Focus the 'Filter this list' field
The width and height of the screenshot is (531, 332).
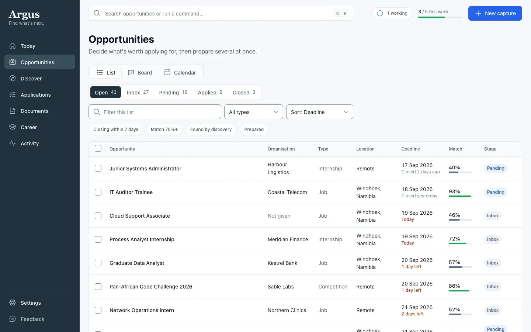pyautogui.click(x=155, y=112)
